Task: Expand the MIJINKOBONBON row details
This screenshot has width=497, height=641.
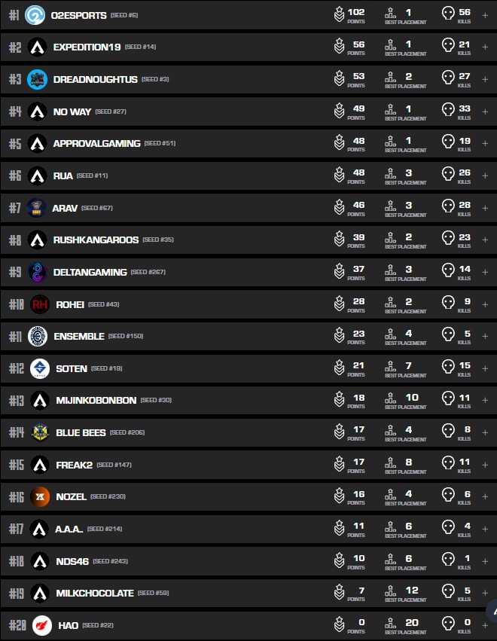Action: [484, 400]
